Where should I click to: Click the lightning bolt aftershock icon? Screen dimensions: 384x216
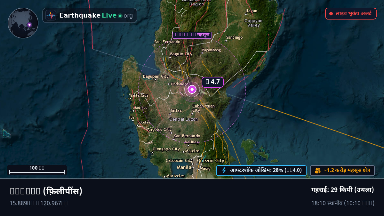pyautogui.click(x=224, y=170)
